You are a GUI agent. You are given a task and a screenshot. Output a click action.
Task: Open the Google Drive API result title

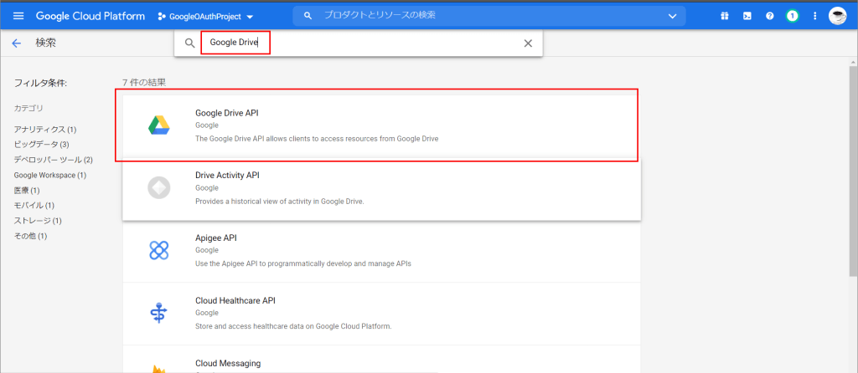227,113
